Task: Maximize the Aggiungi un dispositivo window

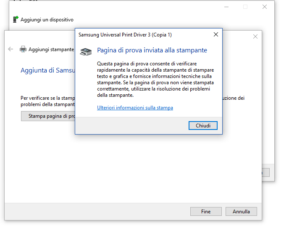Action: [x=245, y=7]
